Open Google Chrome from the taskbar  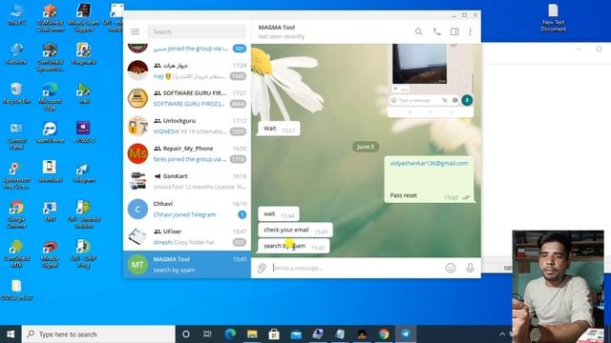click(x=384, y=334)
